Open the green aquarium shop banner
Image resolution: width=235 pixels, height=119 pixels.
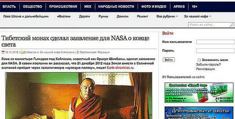click(199, 93)
